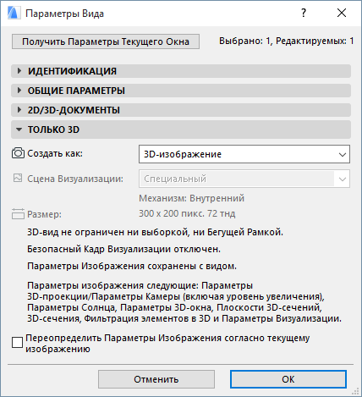Click the Механизм: Внутренний text

tap(191, 198)
